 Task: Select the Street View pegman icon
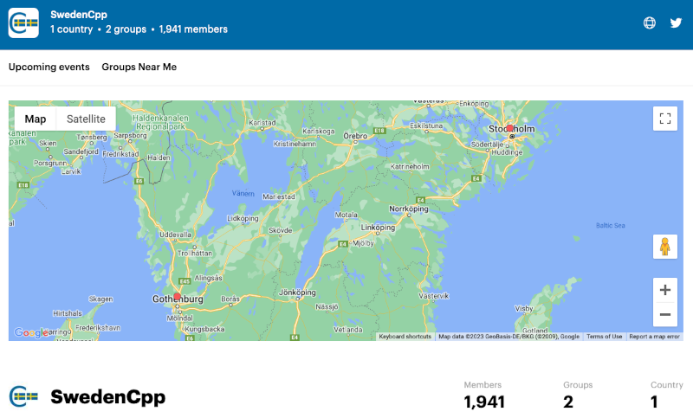tap(665, 247)
